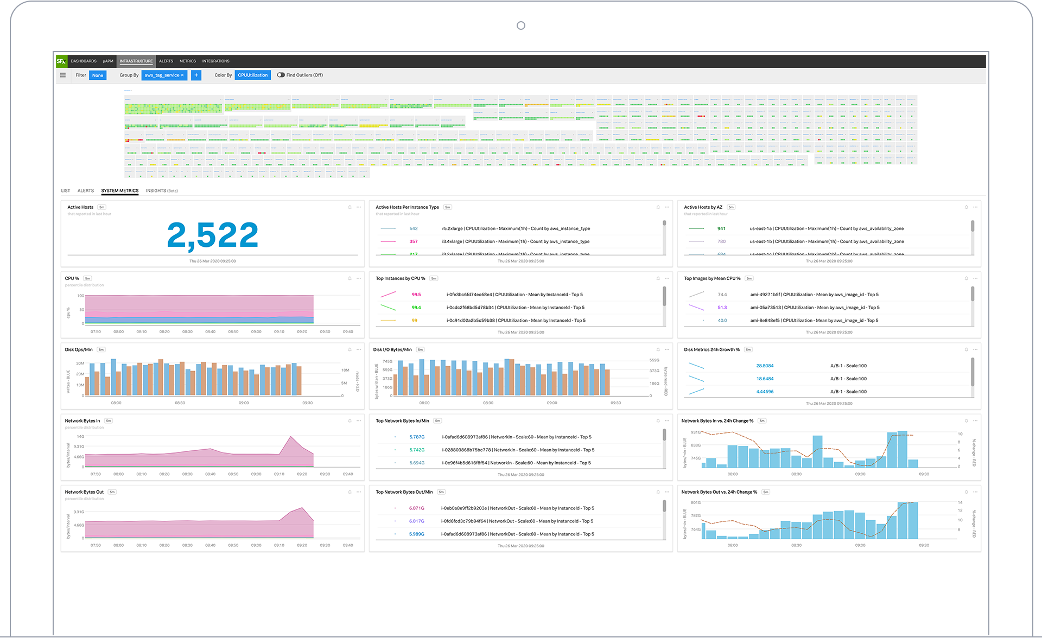
Task: Open the more options menu on Active Hosts chart
Action: [x=359, y=207]
